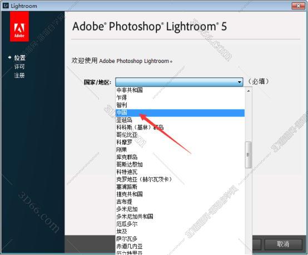The image size is (308, 255).
Task: Go to the 注册 step in sidebar
Action: click(19, 75)
